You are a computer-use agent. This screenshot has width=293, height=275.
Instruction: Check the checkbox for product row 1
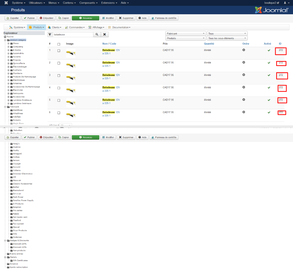click(x=59, y=51)
